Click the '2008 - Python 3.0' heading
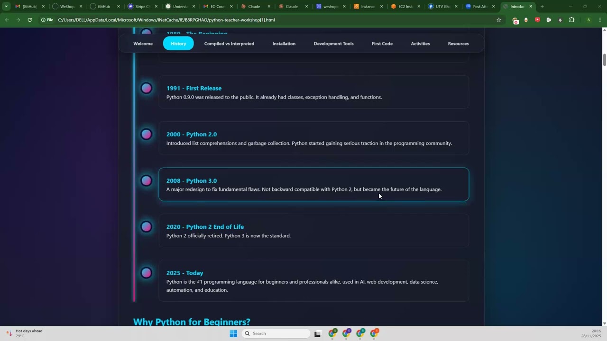The width and height of the screenshot is (607, 341). pyautogui.click(x=192, y=181)
